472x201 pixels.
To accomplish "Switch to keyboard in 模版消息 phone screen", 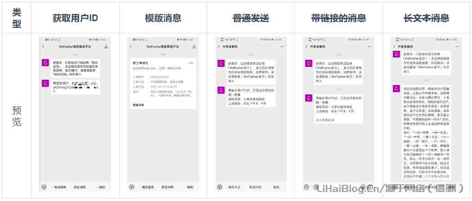I will click(132, 187).
